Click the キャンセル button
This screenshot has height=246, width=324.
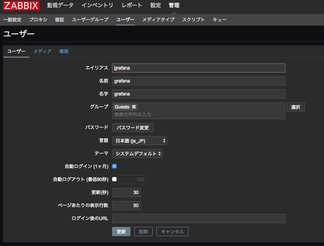(x=172, y=231)
